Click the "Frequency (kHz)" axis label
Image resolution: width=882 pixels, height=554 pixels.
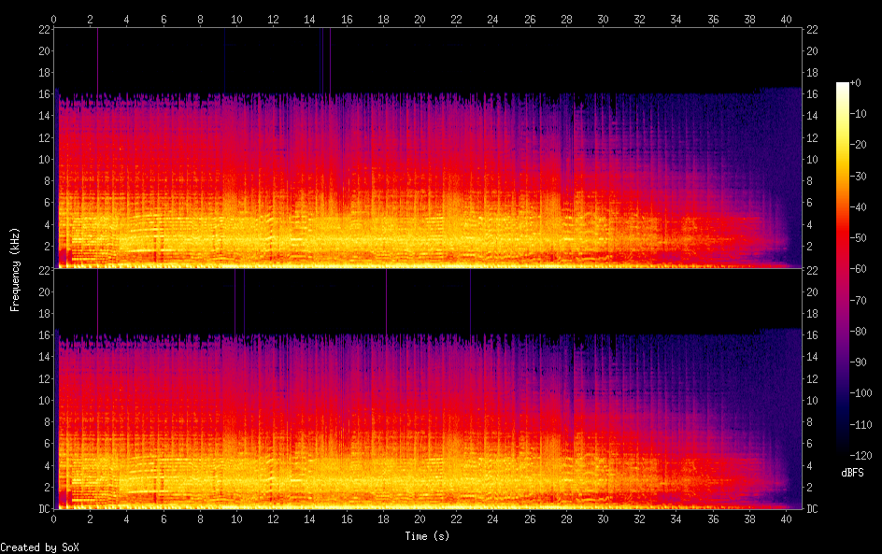click(15, 269)
